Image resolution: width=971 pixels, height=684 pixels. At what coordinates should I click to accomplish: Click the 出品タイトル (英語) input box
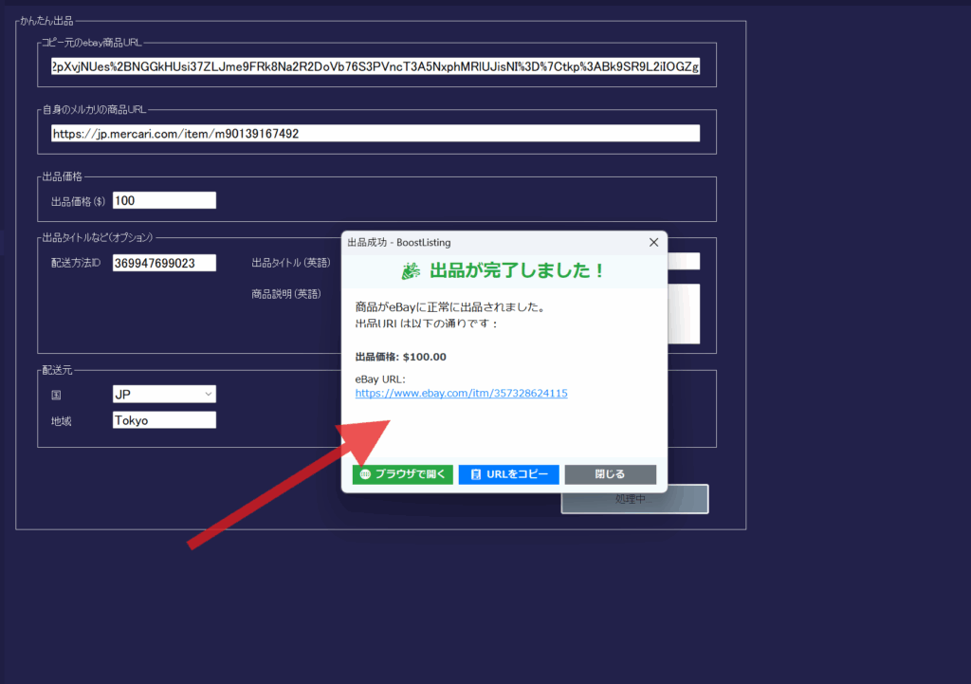pos(684,262)
